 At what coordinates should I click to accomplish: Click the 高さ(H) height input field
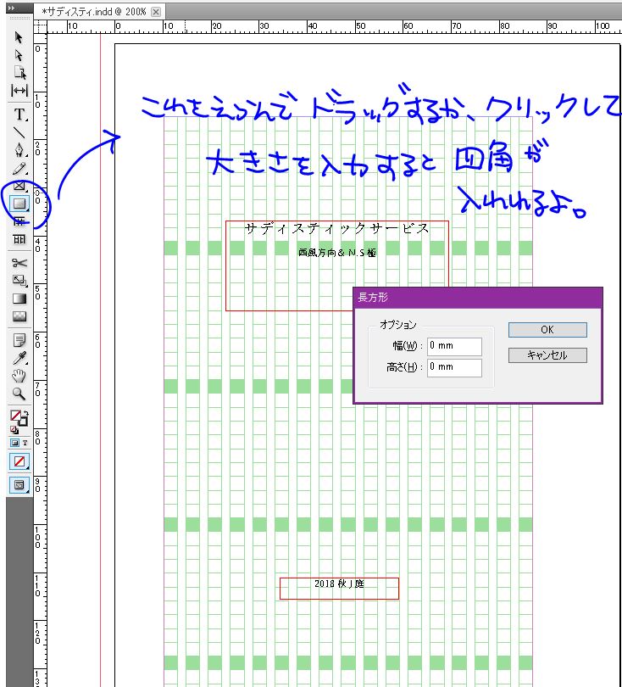[454, 367]
